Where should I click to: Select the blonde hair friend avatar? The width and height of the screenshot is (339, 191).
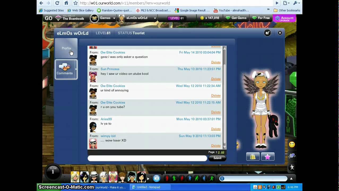click(75, 177)
